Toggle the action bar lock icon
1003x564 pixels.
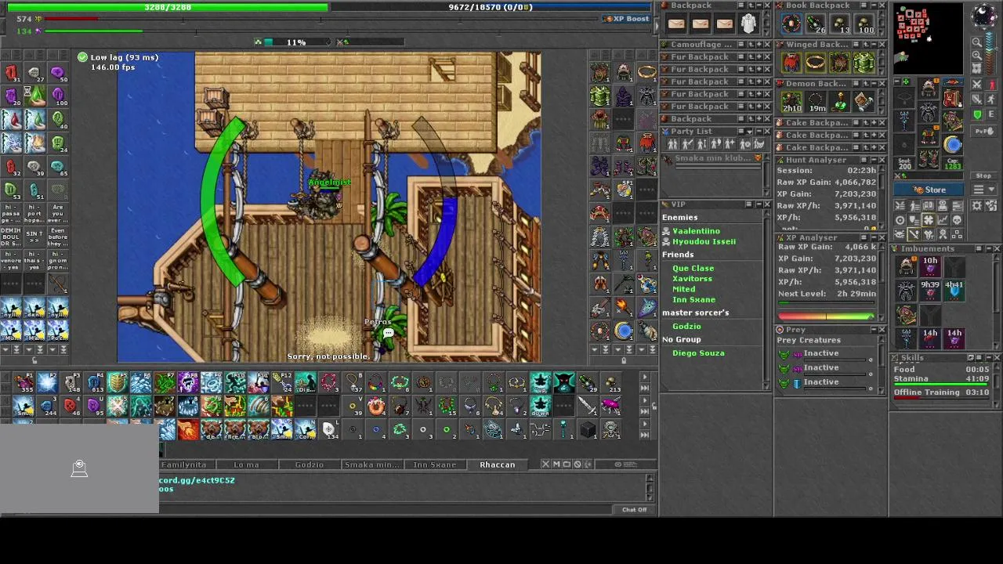pyautogui.click(x=654, y=407)
